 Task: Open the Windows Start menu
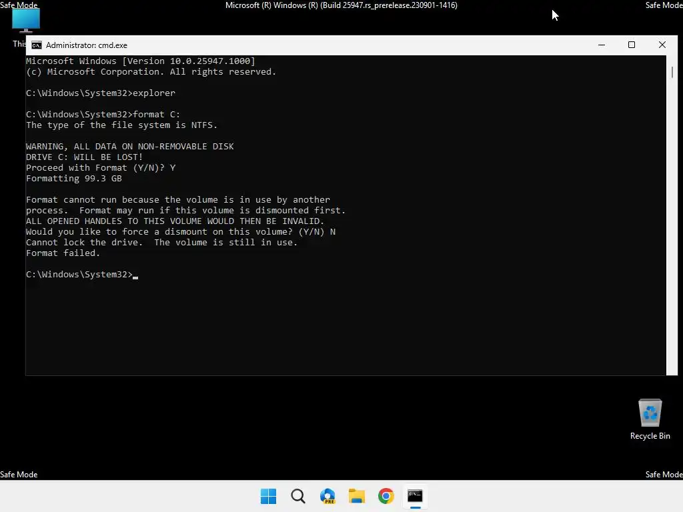[268, 496]
